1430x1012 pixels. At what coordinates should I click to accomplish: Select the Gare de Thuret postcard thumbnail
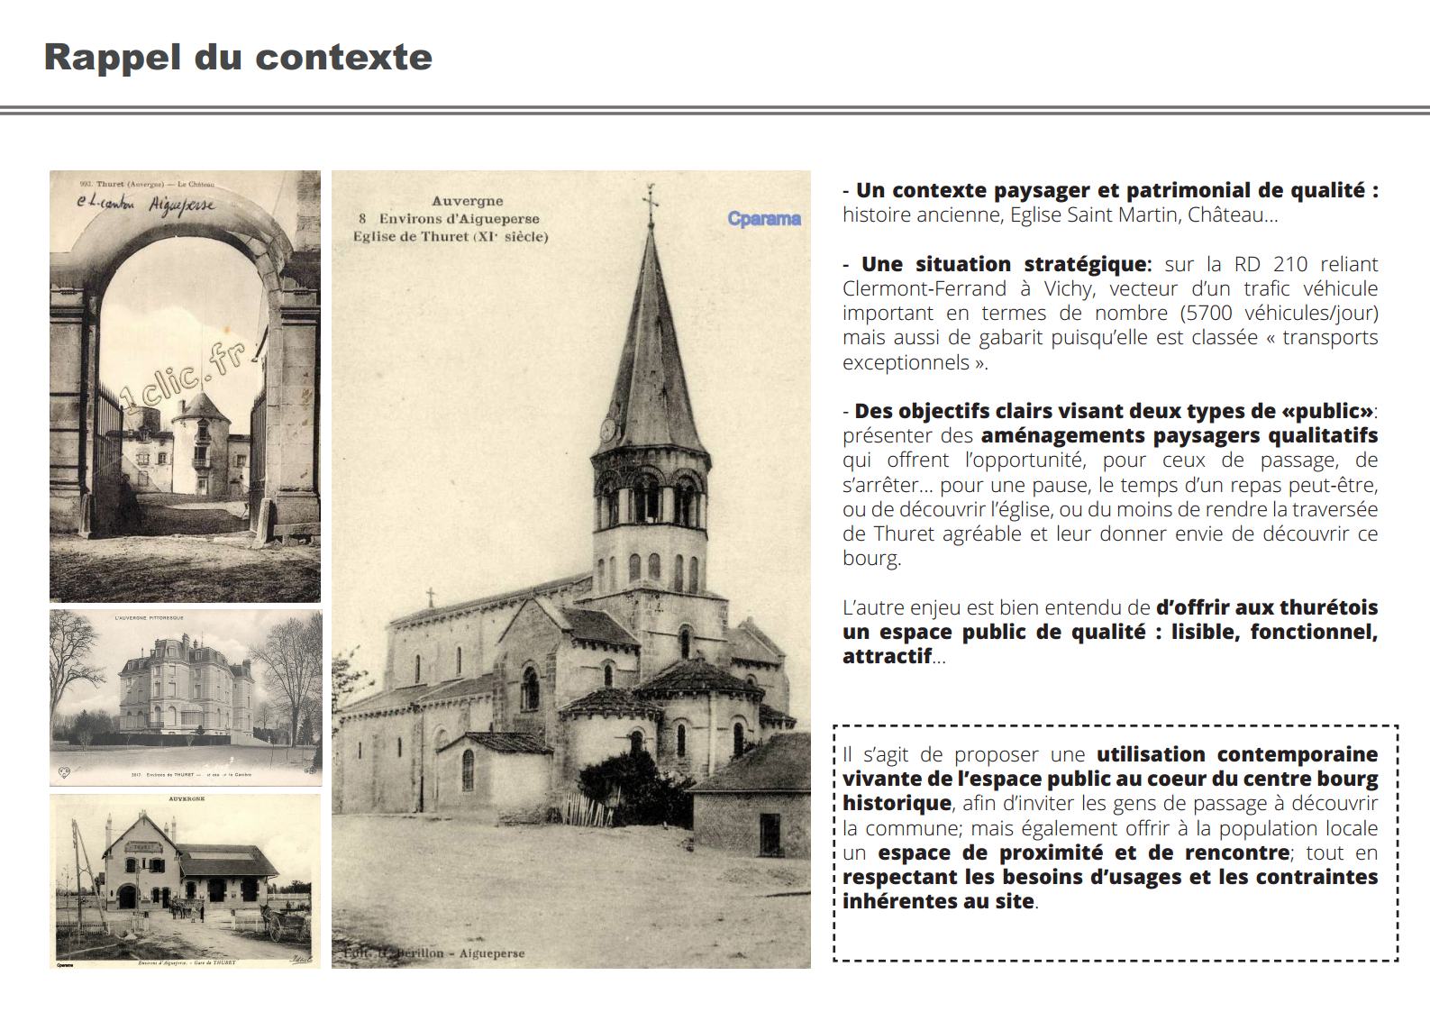coord(185,881)
